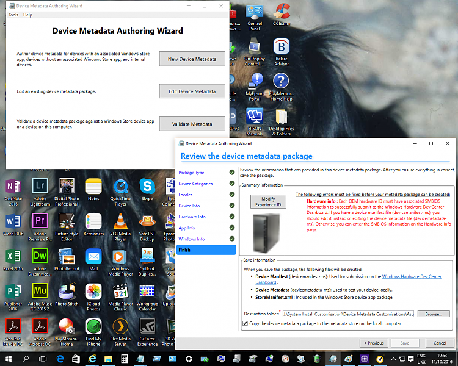Open the Reminders desktop icon
Image resolution: width=458 pixels, height=366 pixels.
point(93,224)
